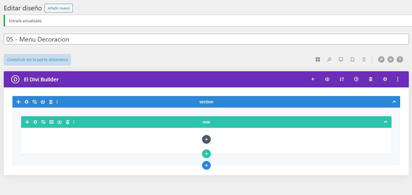This screenshot has width=412, height=195.
Task: Activate the zoom view icon
Action: coord(329,59)
